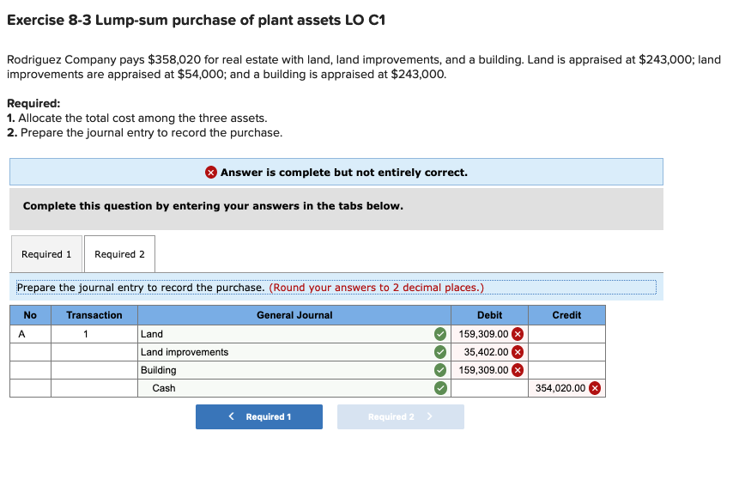Edit the Cash credit amount field

click(x=562, y=388)
